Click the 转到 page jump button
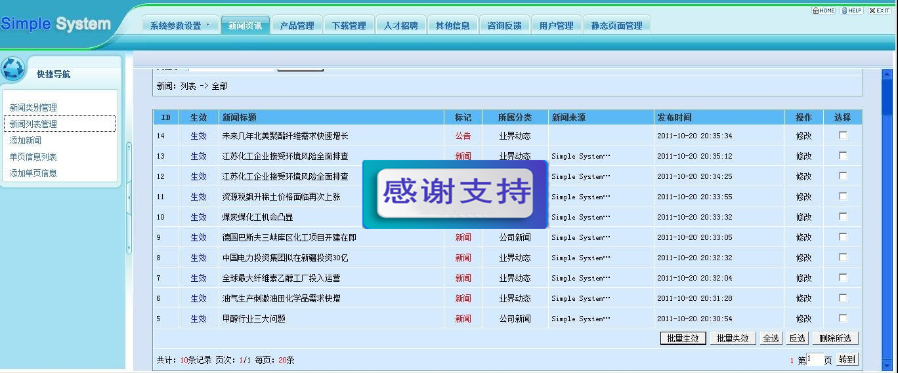Screen dimensions: 898x373 pyautogui.click(x=847, y=359)
